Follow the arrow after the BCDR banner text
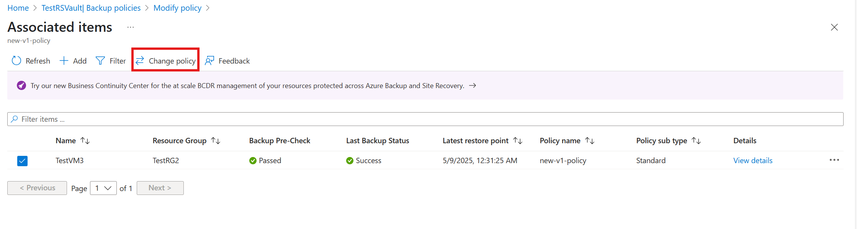Screen dimensions: 857x229 pos(473,85)
